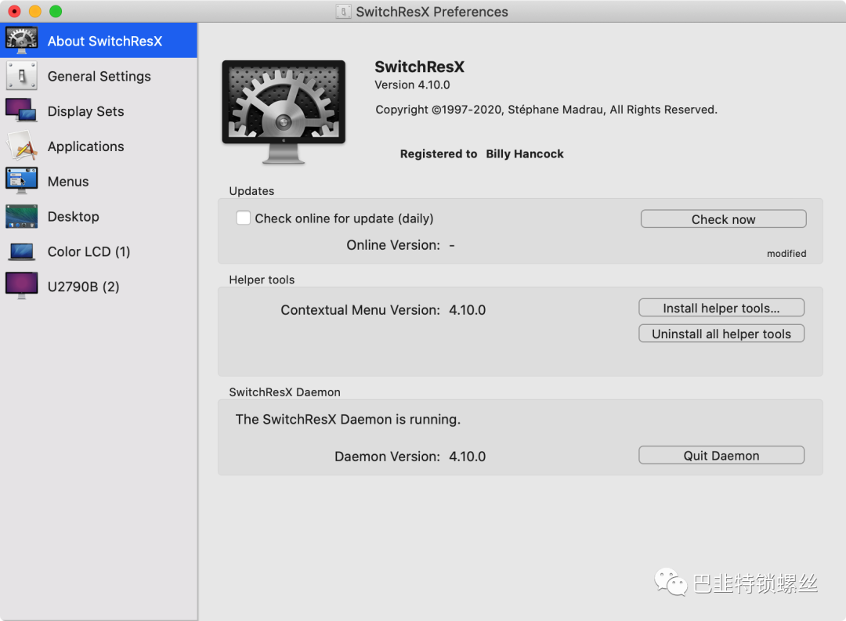
Task: Quit the SwitchResX Daemon
Action: 721,455
